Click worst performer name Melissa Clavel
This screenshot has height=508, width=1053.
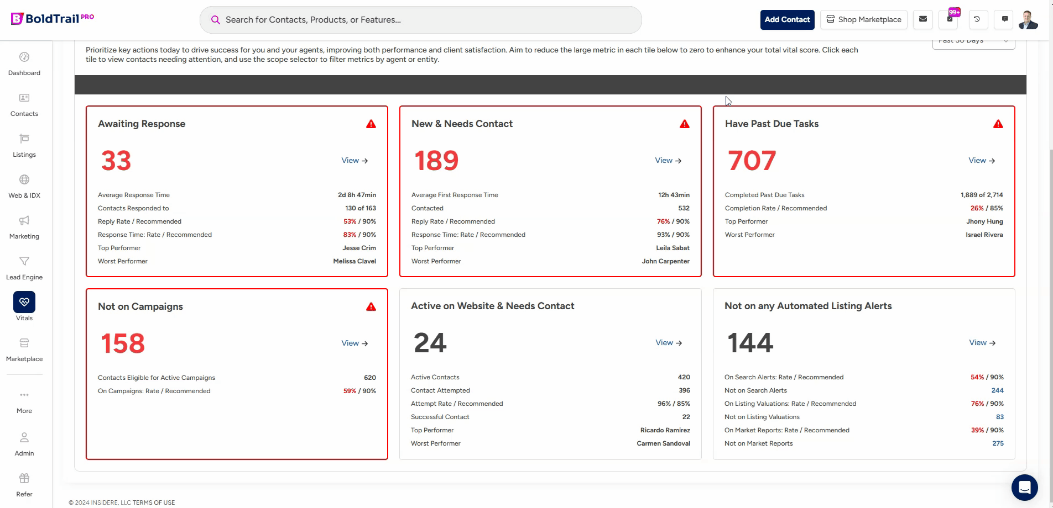tap(355, 261)
